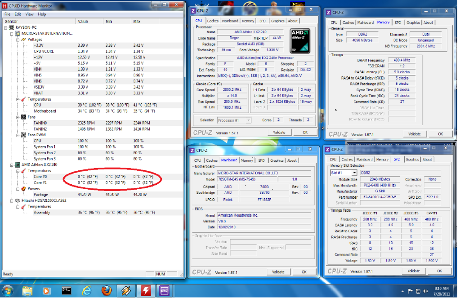
Task: Launch Firefox from the taskbar
Action: click(107, 291)
